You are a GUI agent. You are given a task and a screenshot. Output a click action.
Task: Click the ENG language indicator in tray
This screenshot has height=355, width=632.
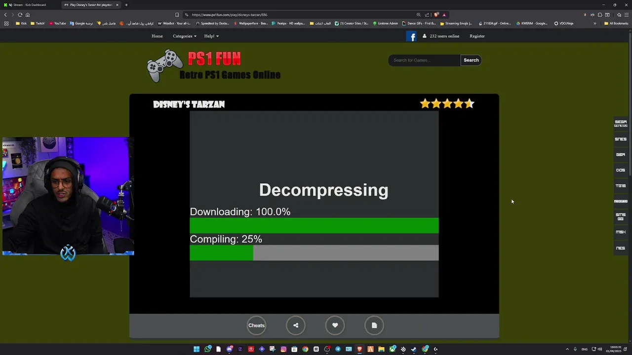[585, 349]
